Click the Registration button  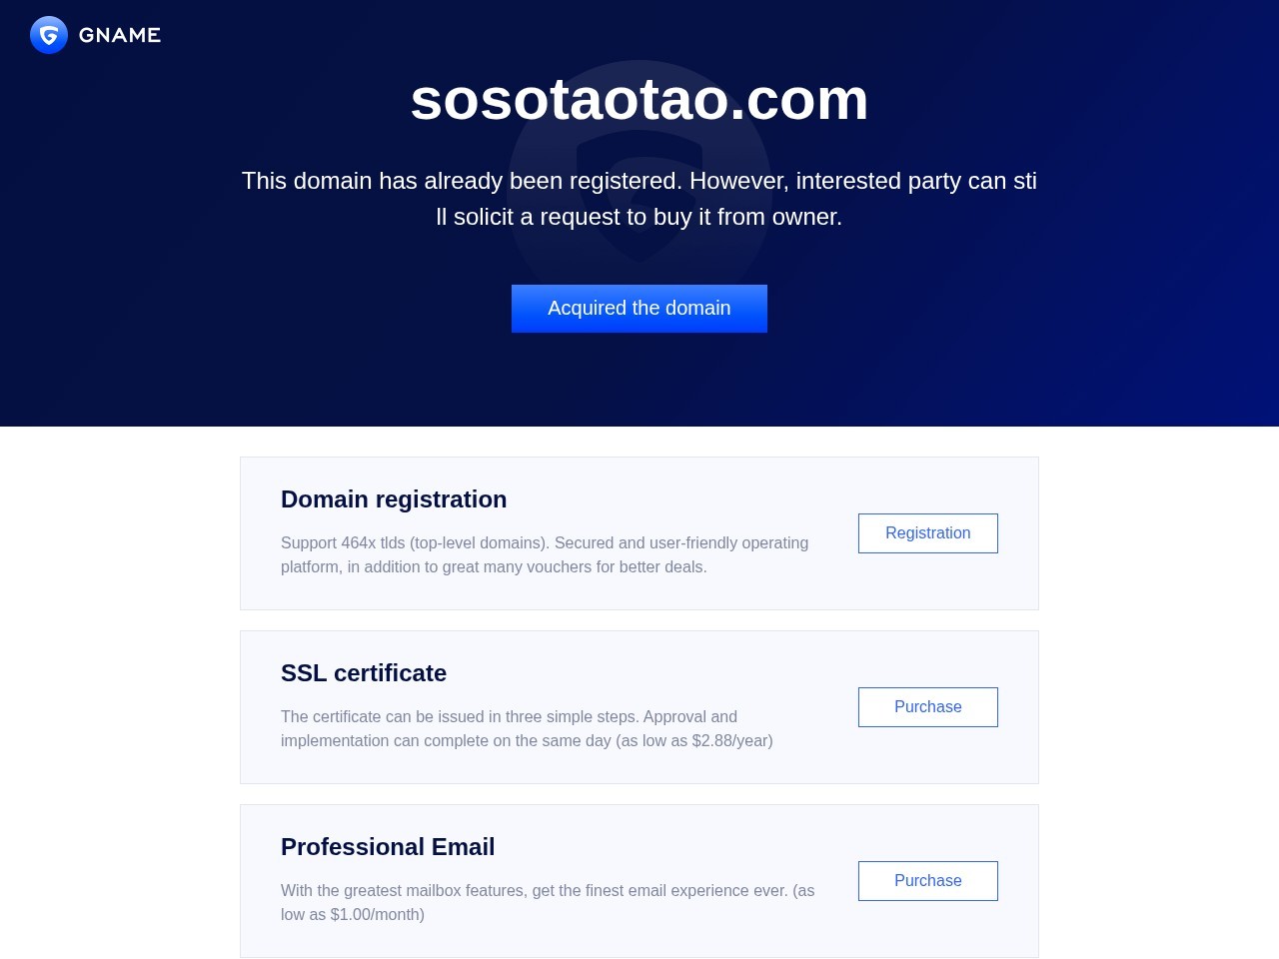point(928,533)
